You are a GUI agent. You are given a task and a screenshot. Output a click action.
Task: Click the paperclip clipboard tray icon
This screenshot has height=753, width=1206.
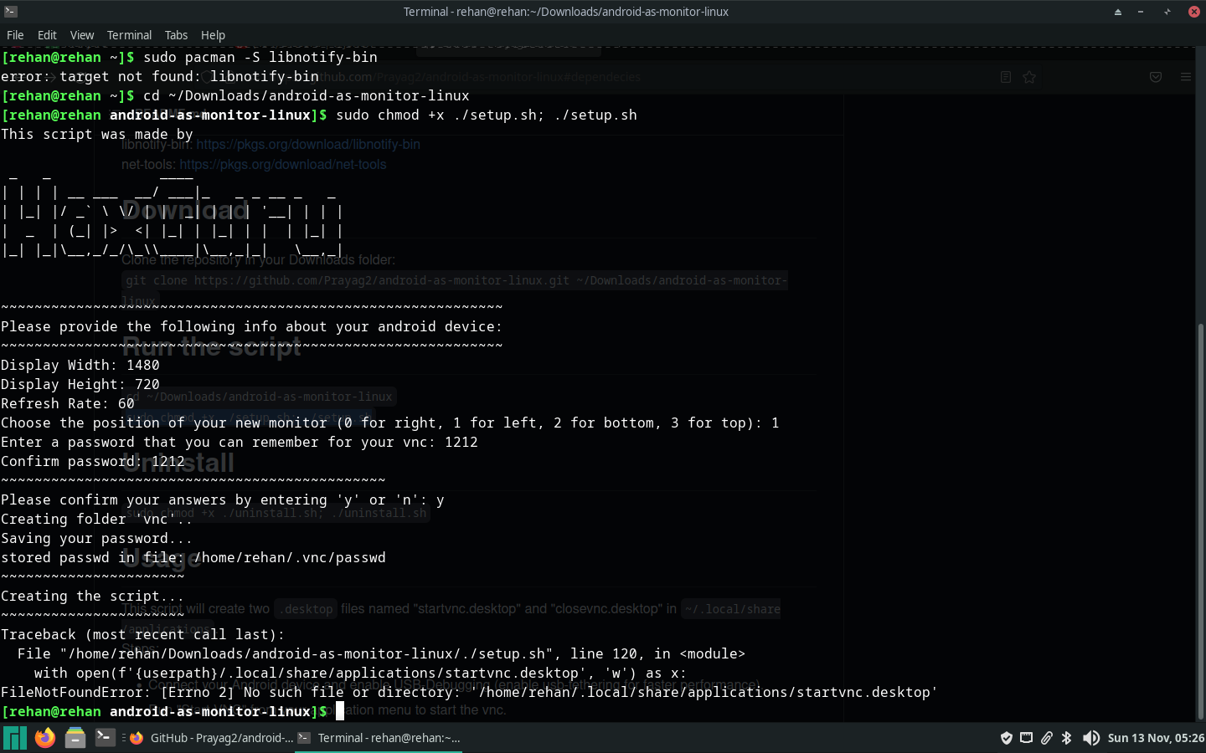(1046, 738)
